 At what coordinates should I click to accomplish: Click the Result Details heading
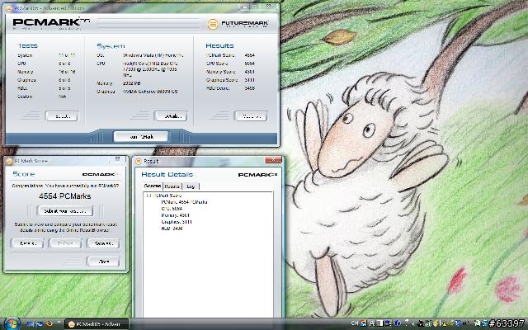point(167,174)
